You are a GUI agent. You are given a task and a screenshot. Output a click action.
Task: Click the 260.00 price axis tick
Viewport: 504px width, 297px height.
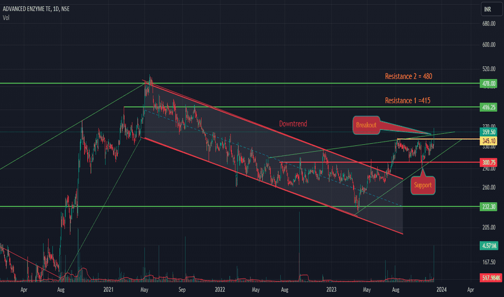(x=489, y=187)
